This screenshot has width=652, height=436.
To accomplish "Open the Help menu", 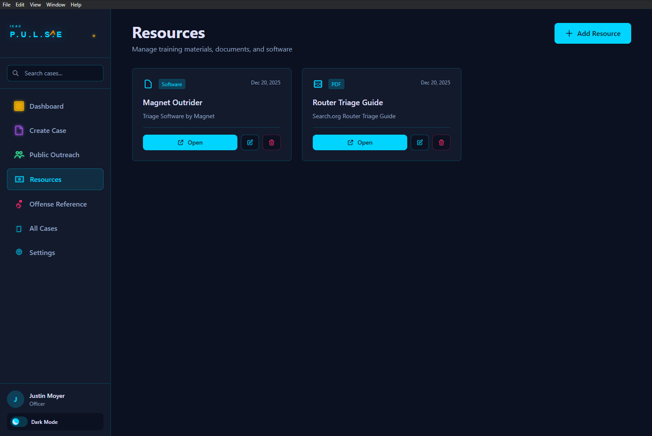I will click(x=76, y=5).
